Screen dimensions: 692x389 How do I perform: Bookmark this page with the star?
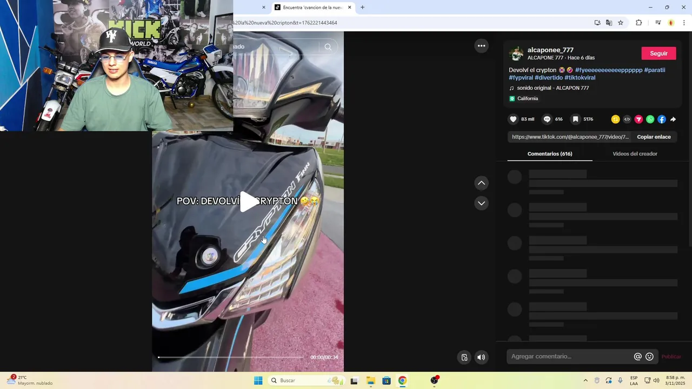(x=621, y=23)
